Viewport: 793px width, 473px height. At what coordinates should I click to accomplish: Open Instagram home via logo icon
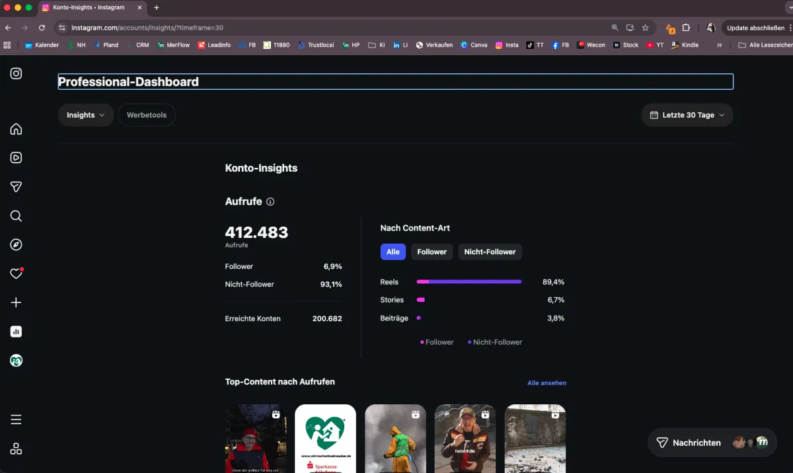(16, 73)
